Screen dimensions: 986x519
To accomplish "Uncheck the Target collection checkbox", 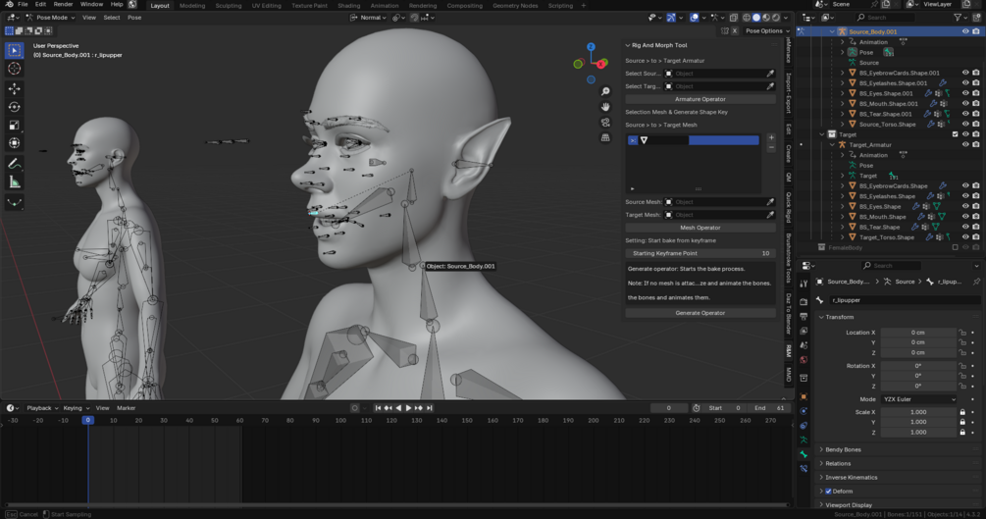I will (x=956, y=134).
